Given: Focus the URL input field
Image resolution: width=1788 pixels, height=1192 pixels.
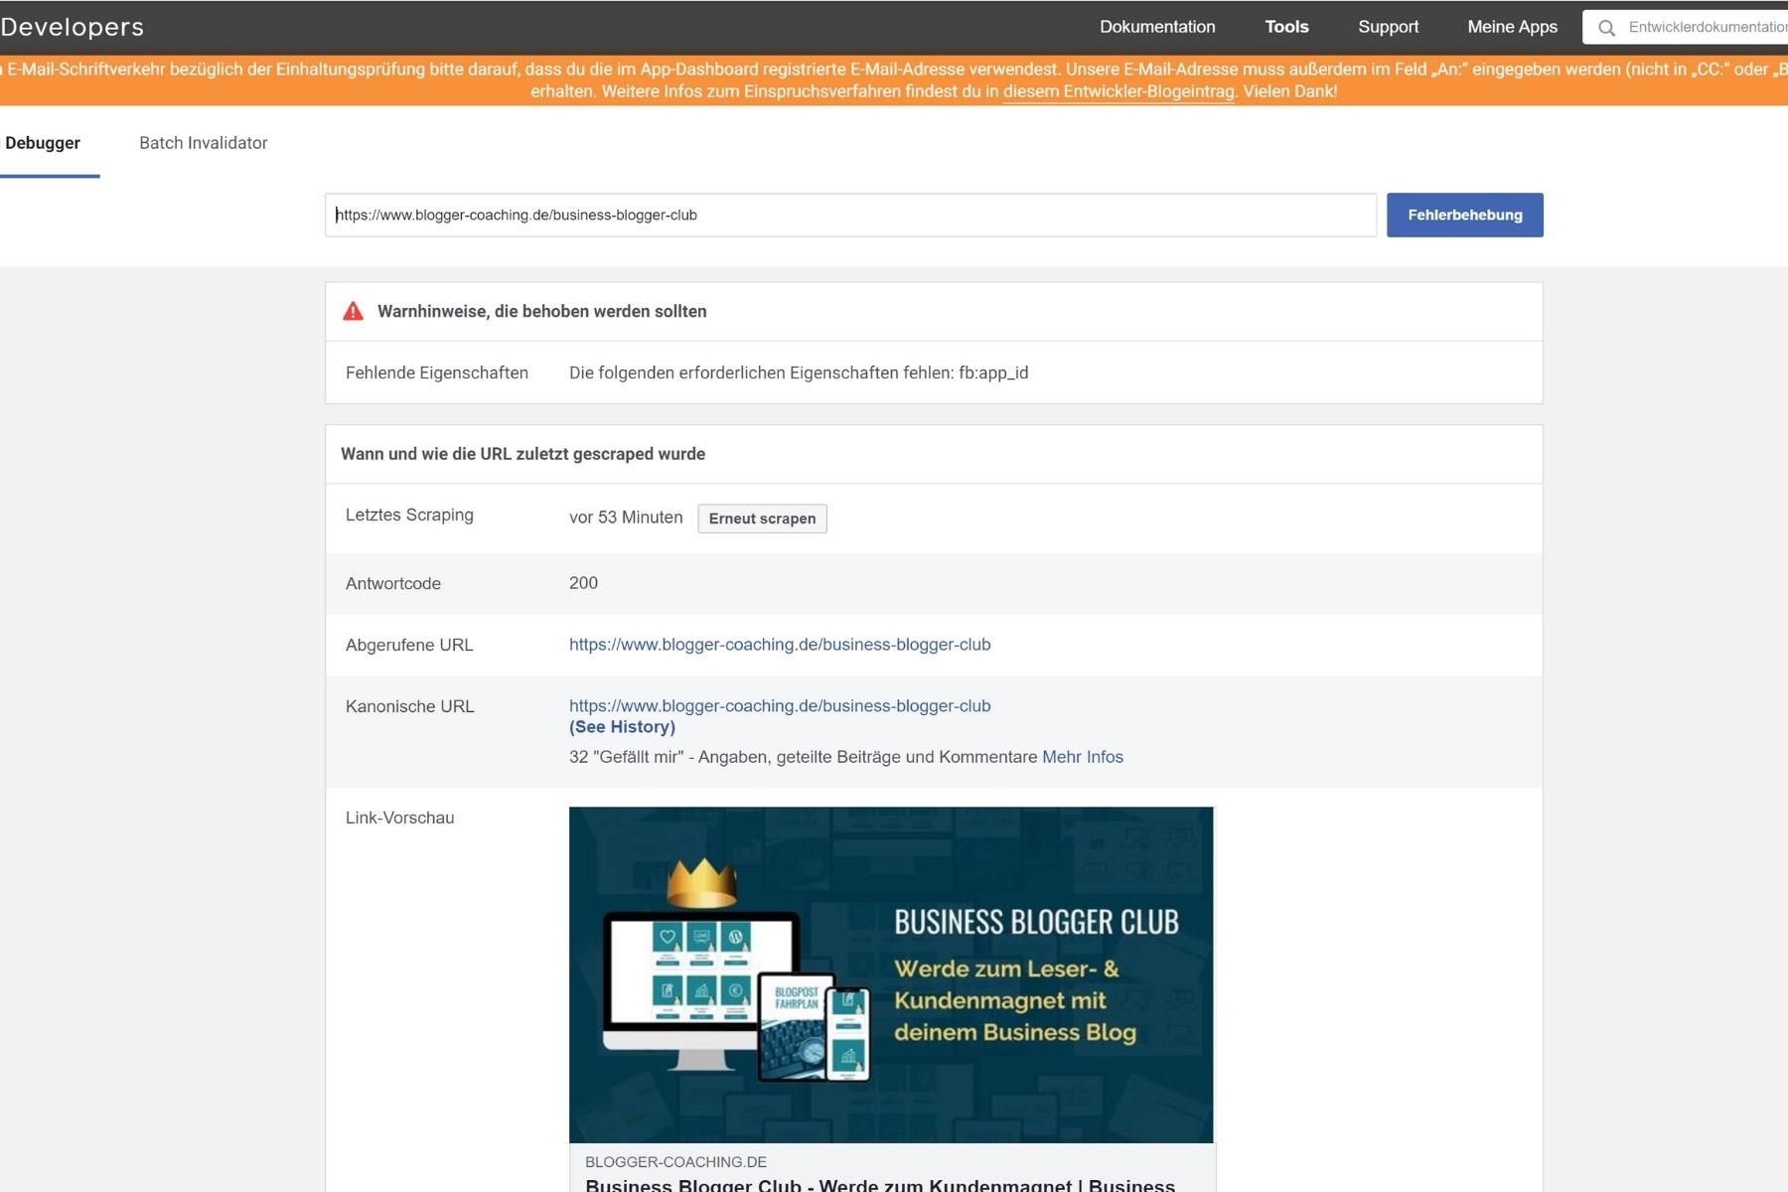Looking at the screenshot, I should click(850, 215).
